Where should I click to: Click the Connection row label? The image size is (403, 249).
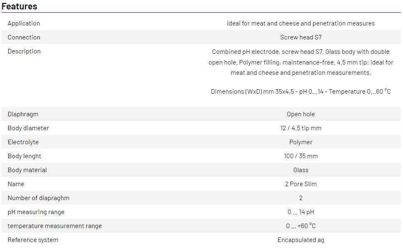tap(24, 37)
